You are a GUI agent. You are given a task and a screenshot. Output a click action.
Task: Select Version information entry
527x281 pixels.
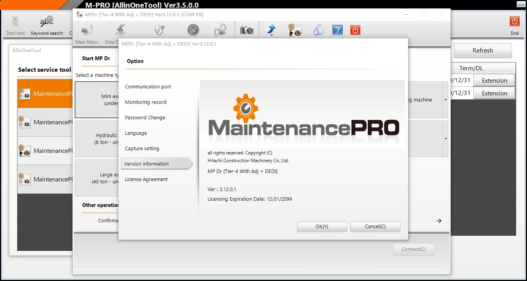[x=157, y=164]
